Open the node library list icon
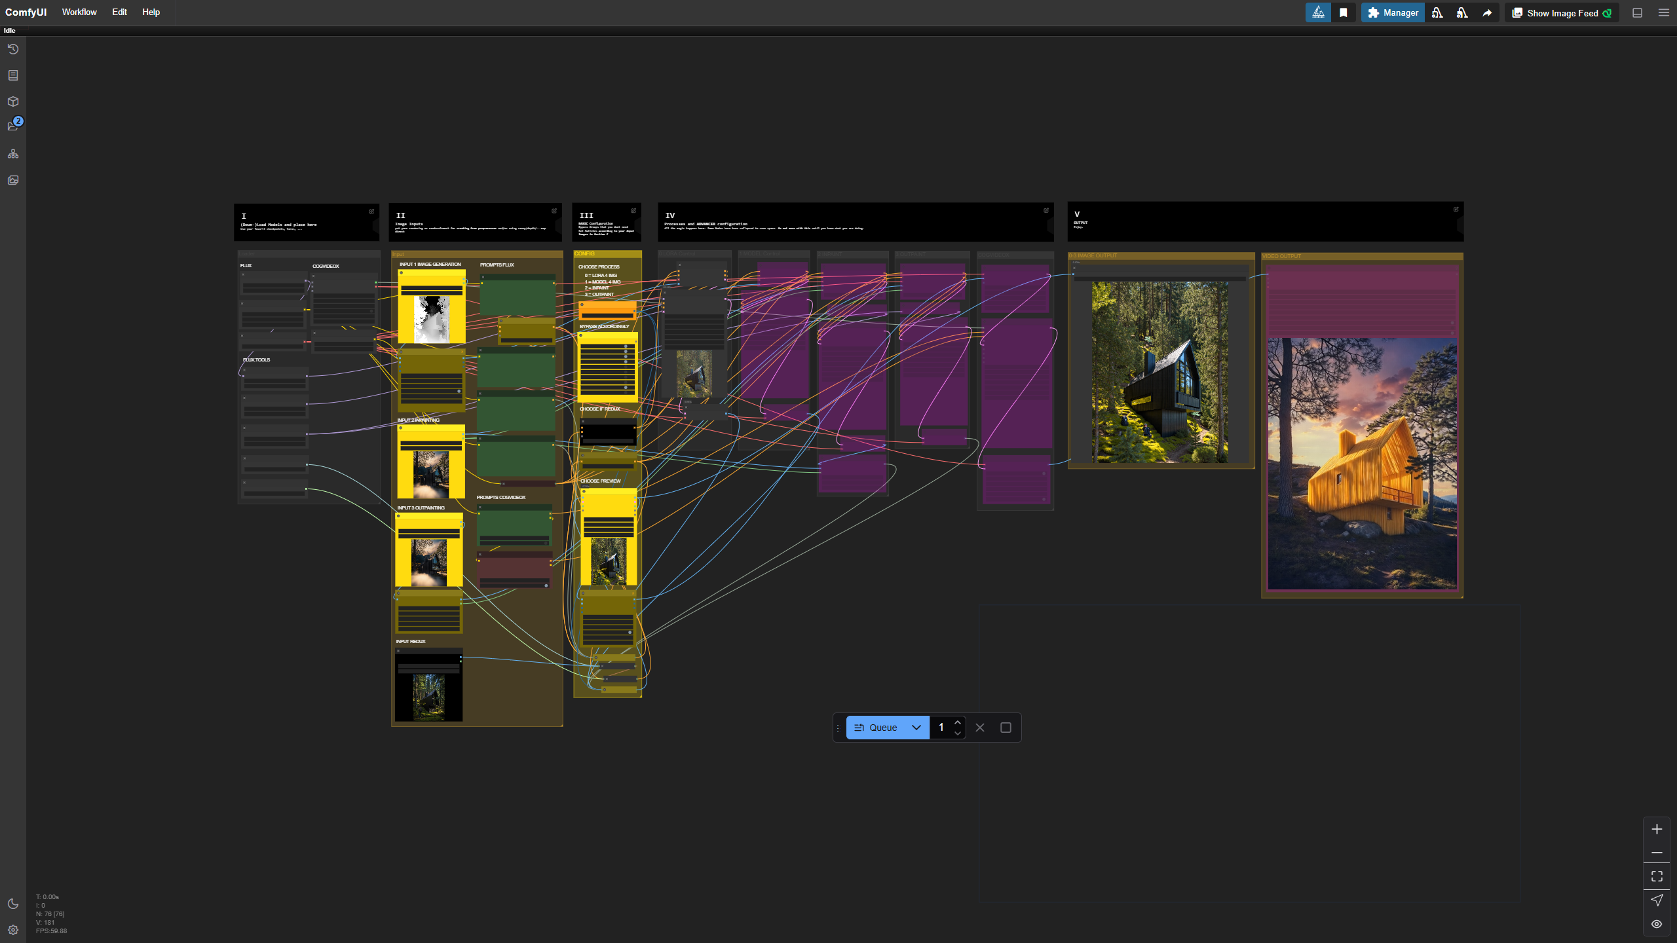The image size is (1677, 943). (x=13, y=75)
